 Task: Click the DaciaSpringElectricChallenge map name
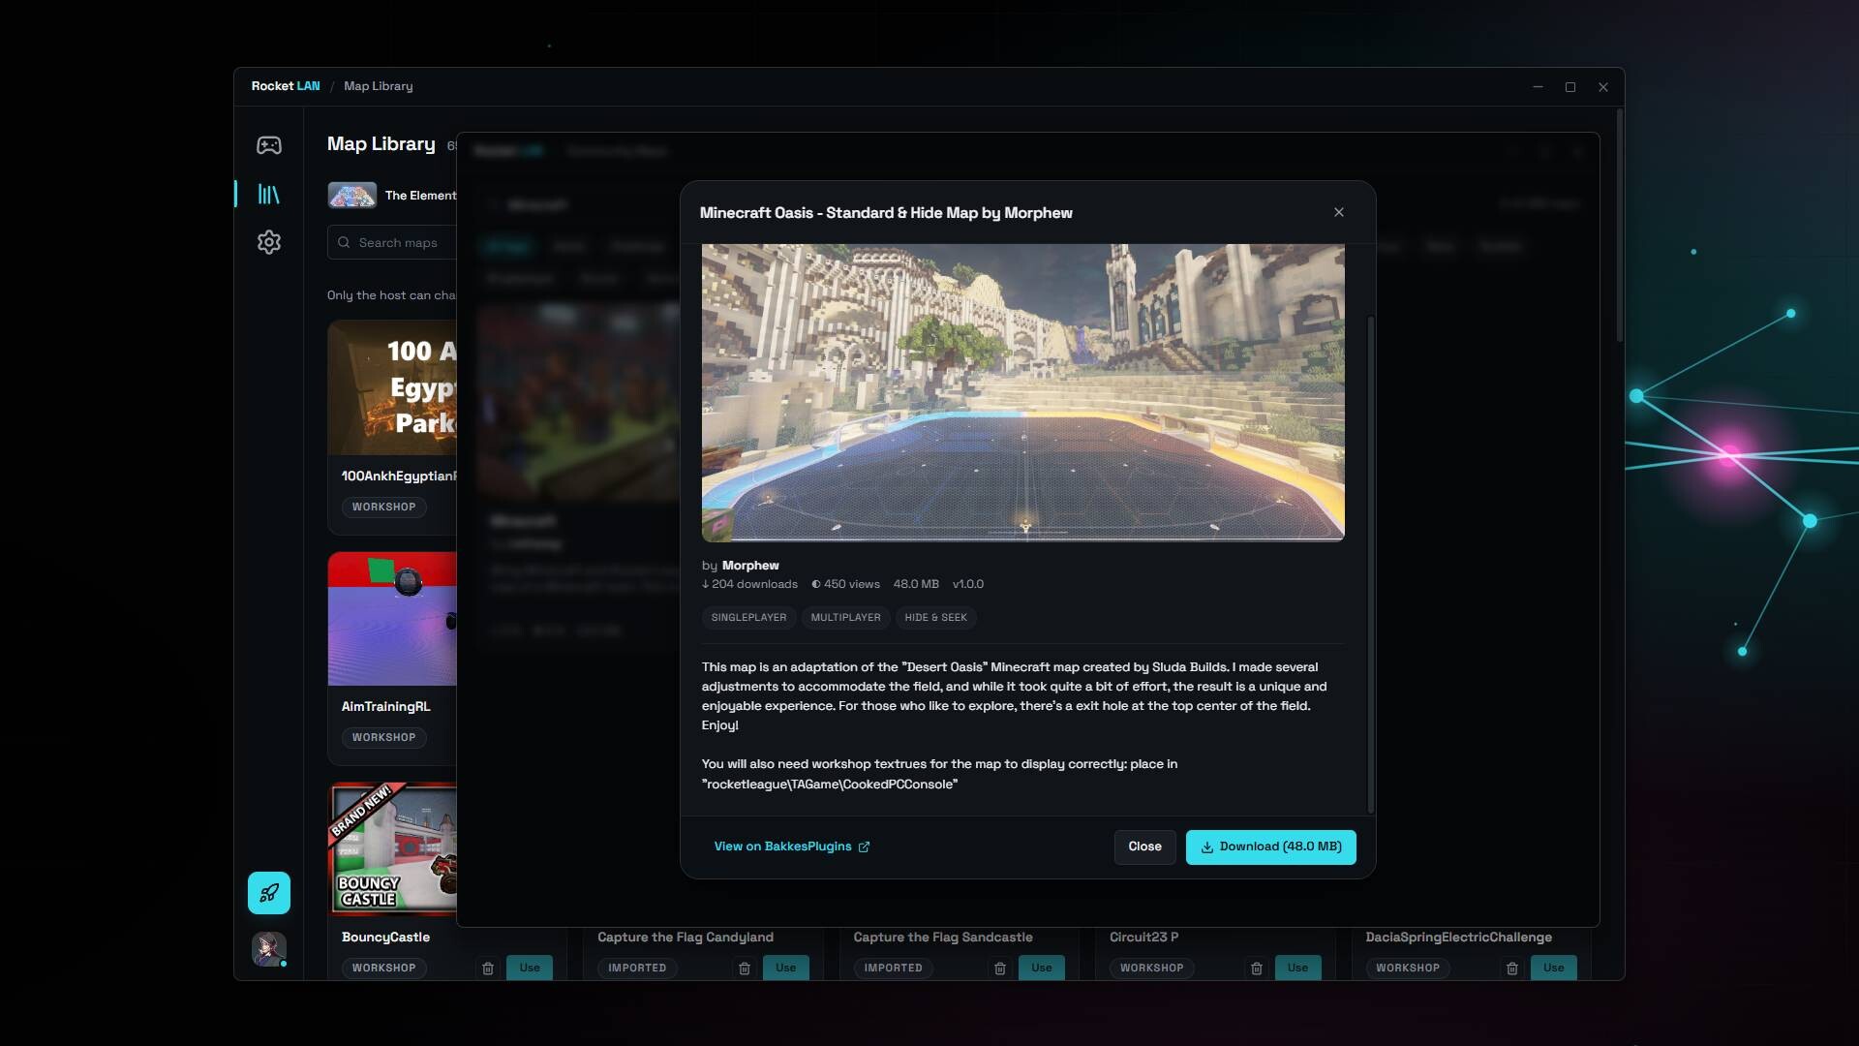coord(1458,938)
